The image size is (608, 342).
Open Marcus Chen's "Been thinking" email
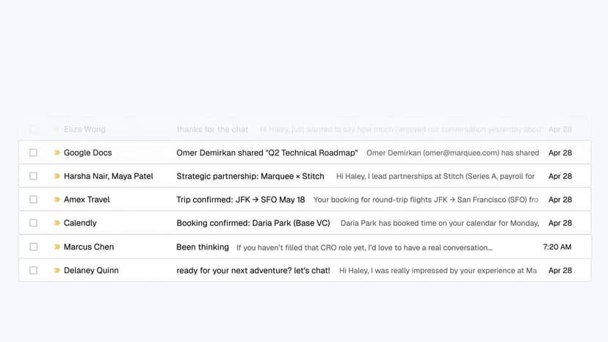pos(305,247)
